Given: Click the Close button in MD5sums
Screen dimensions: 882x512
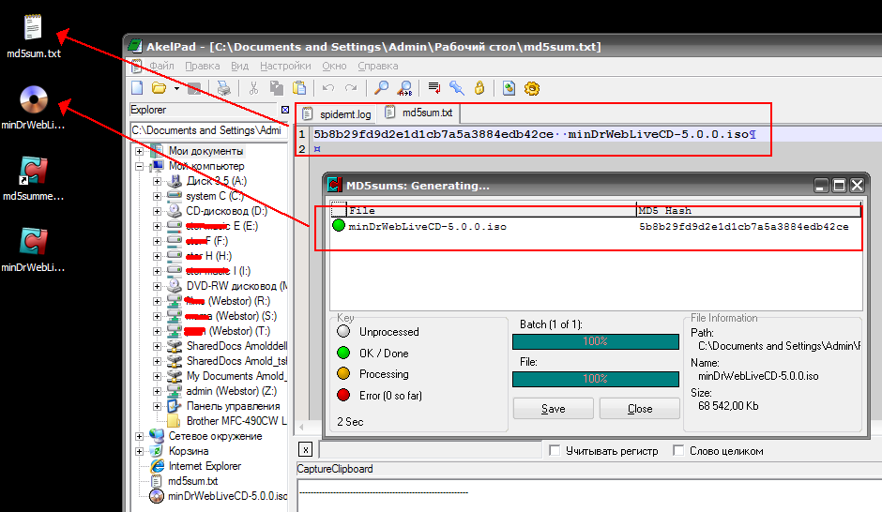Looking at the screenshot, I should coord(640,409).
